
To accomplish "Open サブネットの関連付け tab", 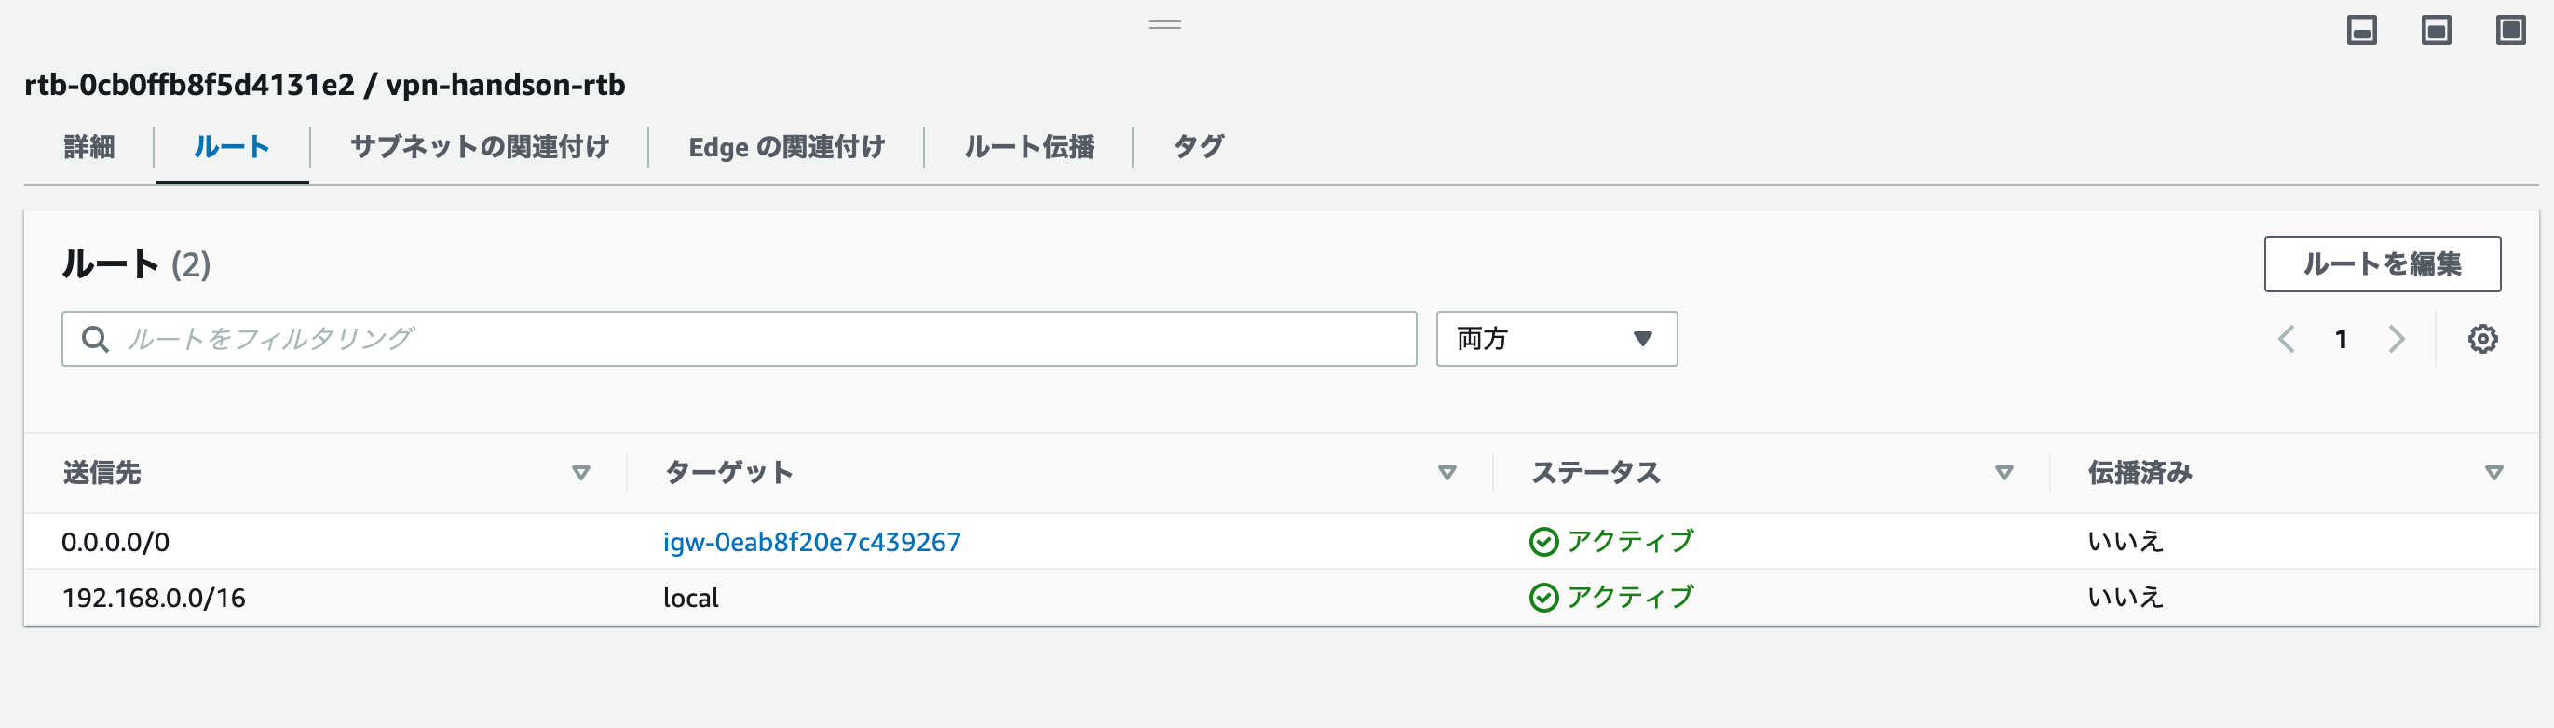I will 480,146.
